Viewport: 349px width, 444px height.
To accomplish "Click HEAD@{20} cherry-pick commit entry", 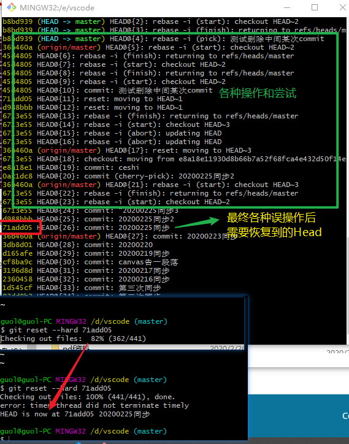I will coord(118,176).
